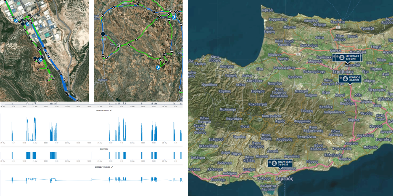Click the driver avatar icon in ΟΔΟΥ 1 LIM label

(274, 163)
